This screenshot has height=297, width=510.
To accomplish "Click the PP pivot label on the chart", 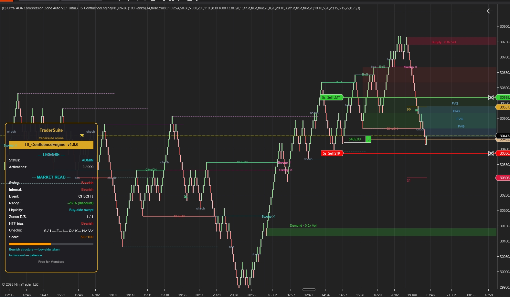I will (409, 110).
